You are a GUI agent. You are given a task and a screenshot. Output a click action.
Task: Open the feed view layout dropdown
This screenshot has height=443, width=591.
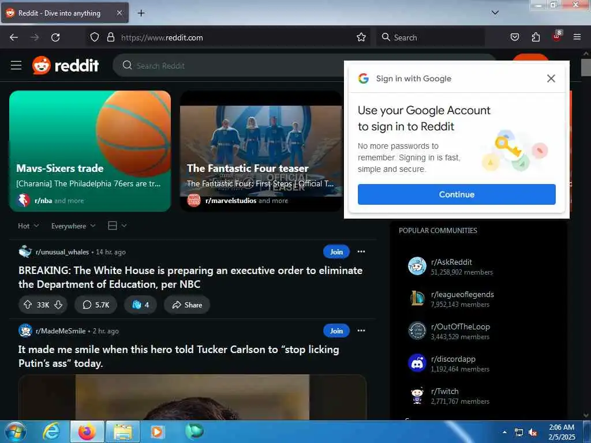coord(117,226)
